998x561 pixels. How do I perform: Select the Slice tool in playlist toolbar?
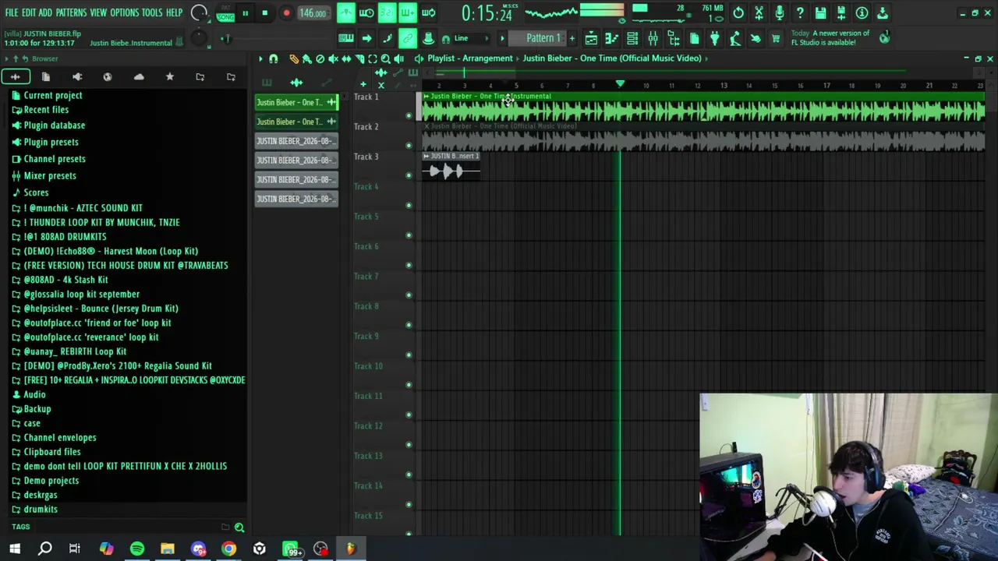coord(359,58)
